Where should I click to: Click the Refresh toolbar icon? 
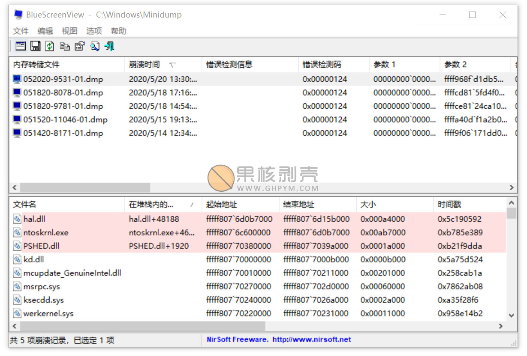[50, 46]
